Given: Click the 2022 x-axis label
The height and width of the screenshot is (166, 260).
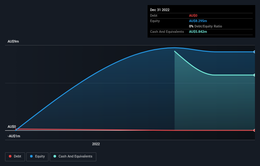Looking at the screenshot, I should tap(96, 144).
